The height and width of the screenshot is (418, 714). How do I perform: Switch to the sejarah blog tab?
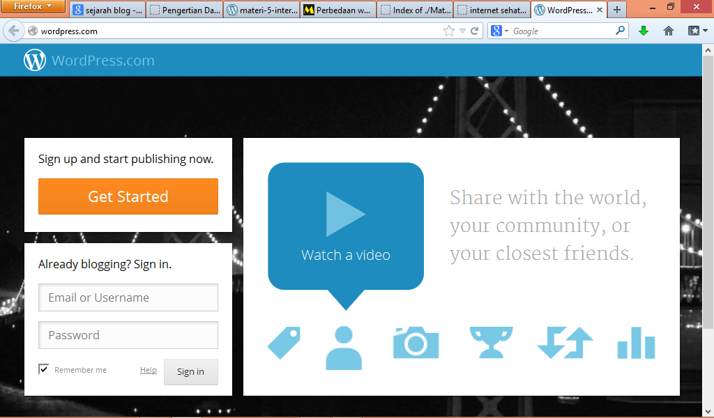[x=108, y=10]
